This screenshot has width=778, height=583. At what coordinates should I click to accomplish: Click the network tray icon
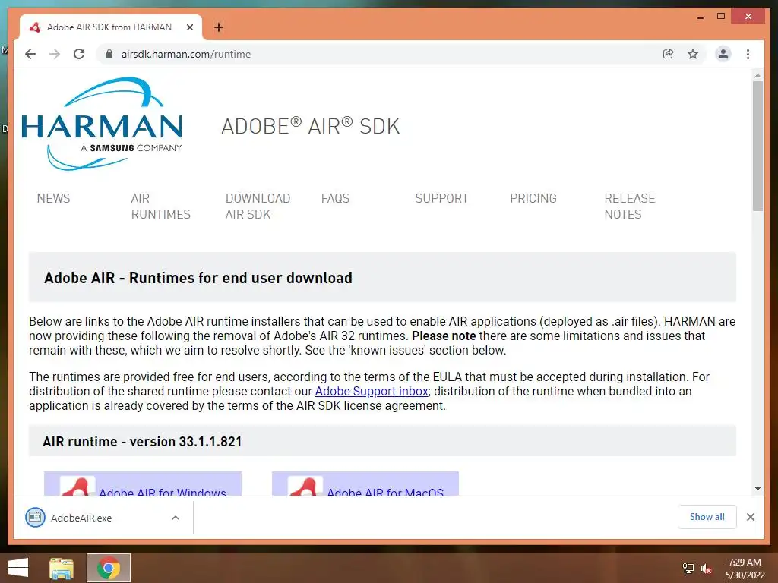click(688, 568)
